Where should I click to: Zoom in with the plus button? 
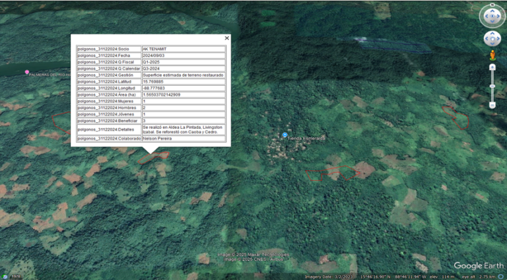coord(492,67)
